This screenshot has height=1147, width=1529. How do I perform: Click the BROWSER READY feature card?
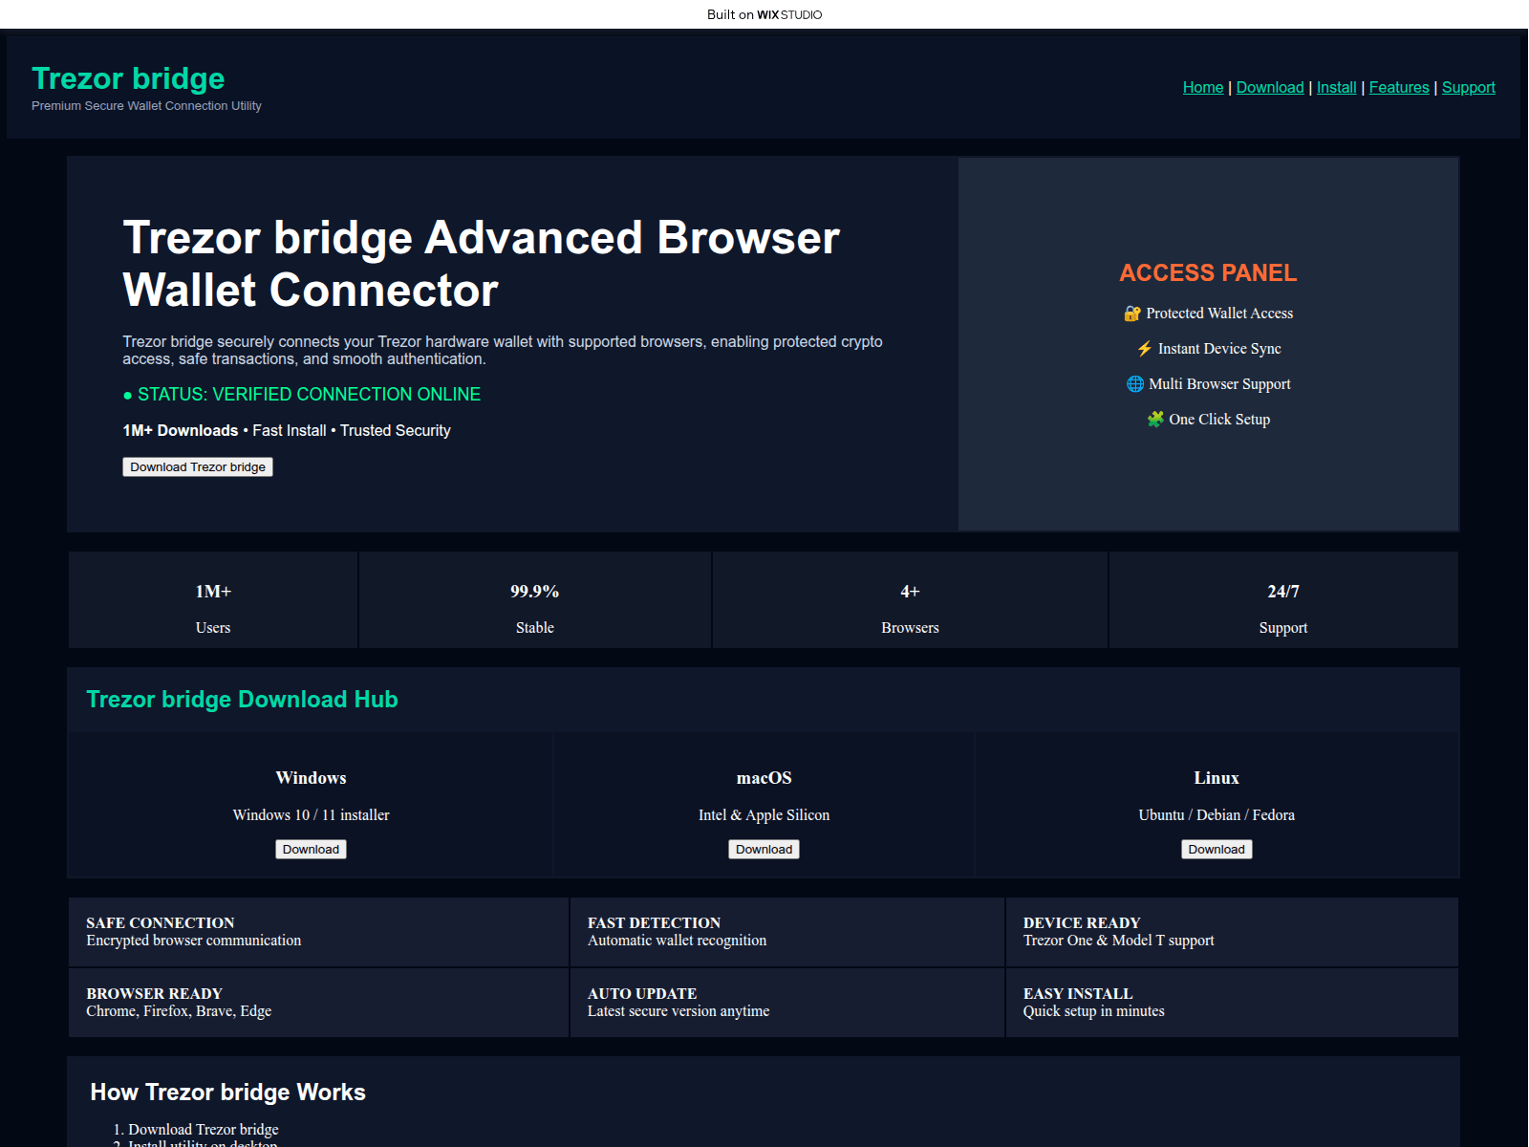[318, 1003]
